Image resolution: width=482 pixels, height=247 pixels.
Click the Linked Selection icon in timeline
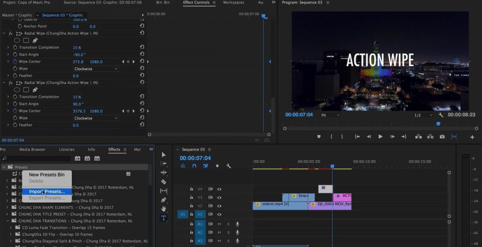206,166
